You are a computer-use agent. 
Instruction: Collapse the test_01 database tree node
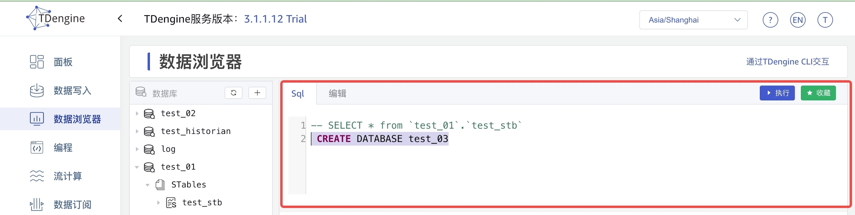[137, 167]
